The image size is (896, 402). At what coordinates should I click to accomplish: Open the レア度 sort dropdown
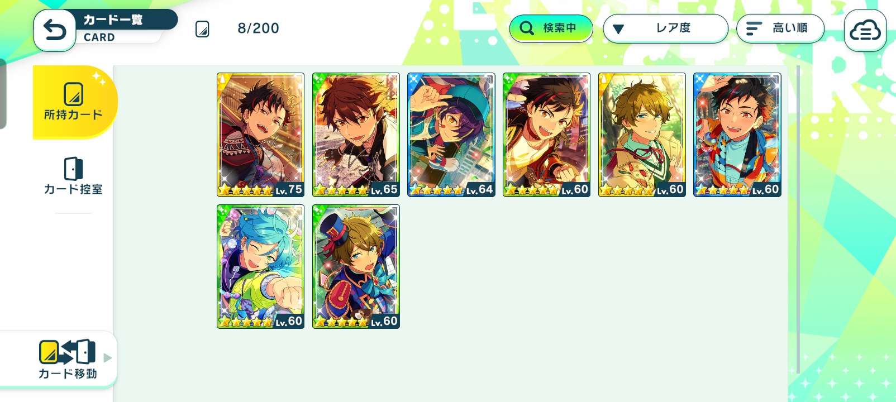click(665, 28)
